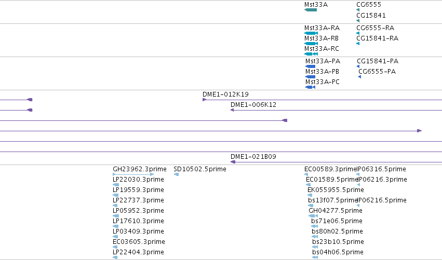Click the EC00589.3prime label
This screenshot has height=260, width=442.
(330, 169)
